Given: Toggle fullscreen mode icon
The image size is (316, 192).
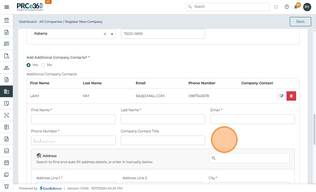Looking at the screenshot, I should [x=276, y=7].
